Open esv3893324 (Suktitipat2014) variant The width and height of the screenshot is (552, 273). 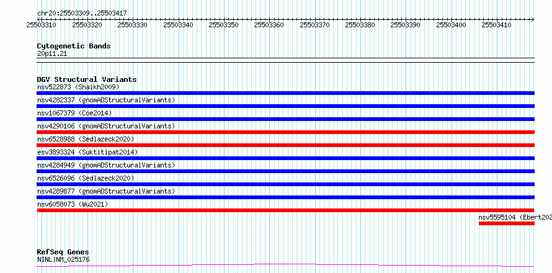pyautogui.click(x=87, y=152)
